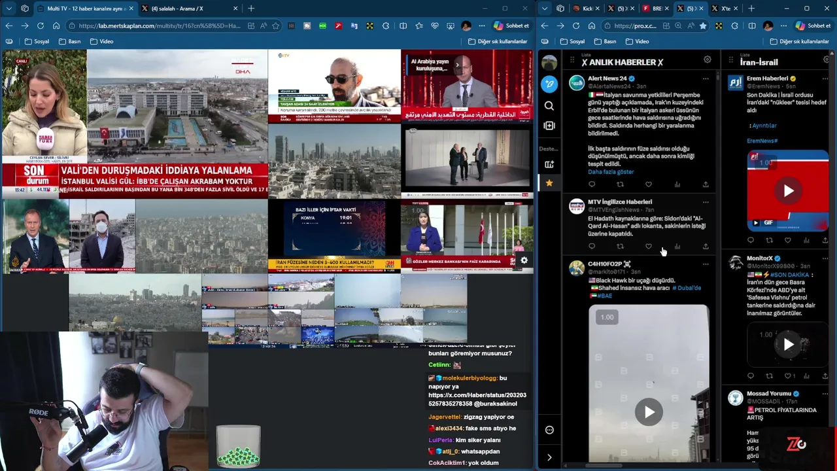Reply to the Alert News 24 post
Screen dimensions: 837x471
592,184
